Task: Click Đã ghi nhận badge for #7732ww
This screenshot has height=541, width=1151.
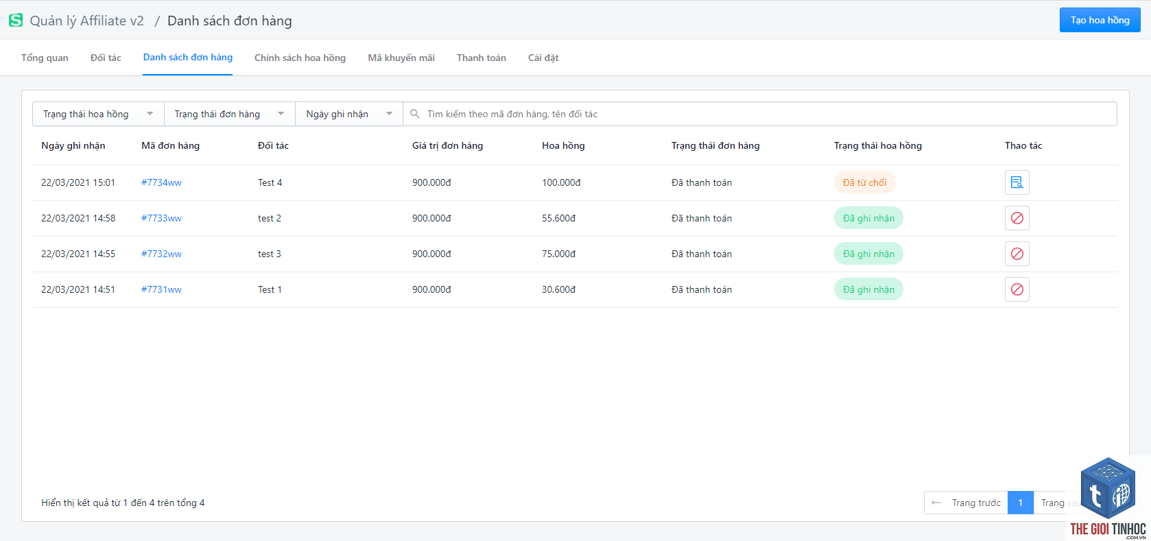Action: coord(868,254)
